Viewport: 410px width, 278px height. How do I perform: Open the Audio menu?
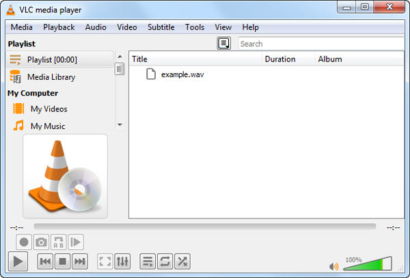coord(96,27)
